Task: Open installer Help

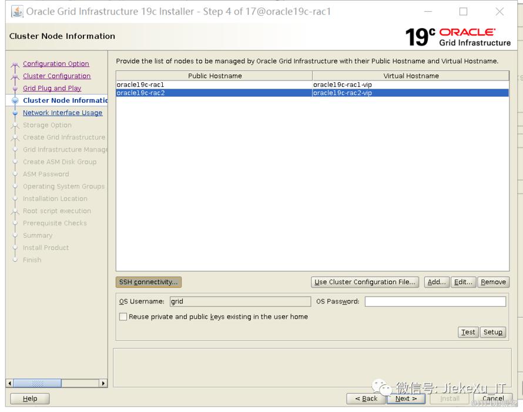Action: pyautogui.click(x=30, y=399)
